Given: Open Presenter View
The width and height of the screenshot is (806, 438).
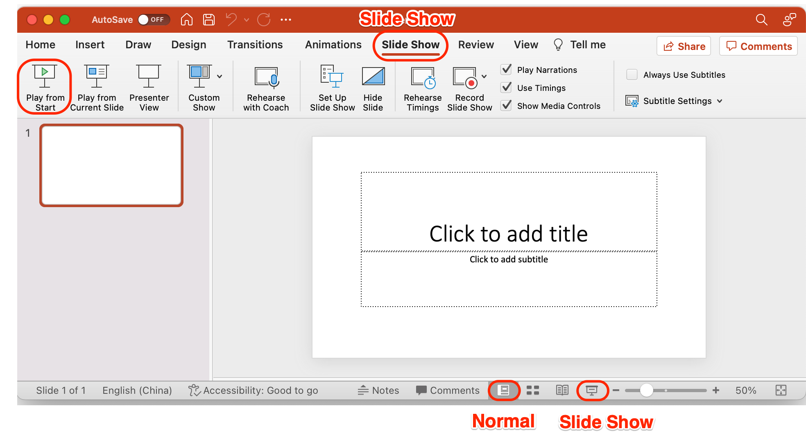Looking at the screenshot, I should tap(149, 76).
